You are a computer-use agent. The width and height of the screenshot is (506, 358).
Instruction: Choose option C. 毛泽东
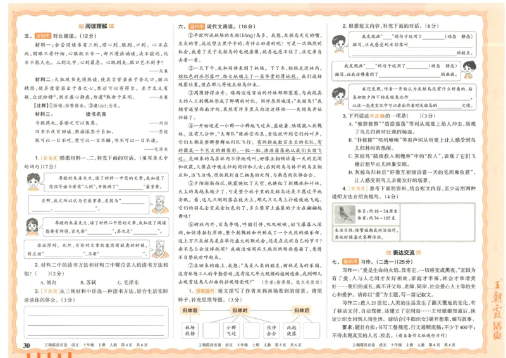point(128,282)
